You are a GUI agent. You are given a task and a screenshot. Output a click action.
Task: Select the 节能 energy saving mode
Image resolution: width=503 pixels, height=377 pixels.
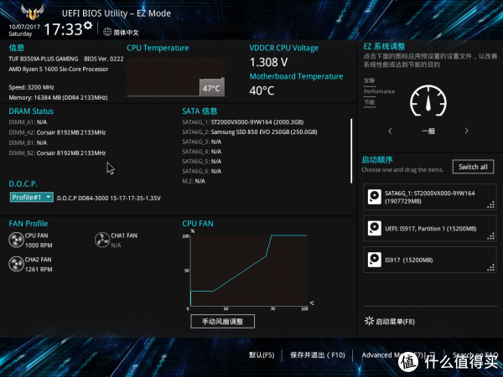(370, 102)
